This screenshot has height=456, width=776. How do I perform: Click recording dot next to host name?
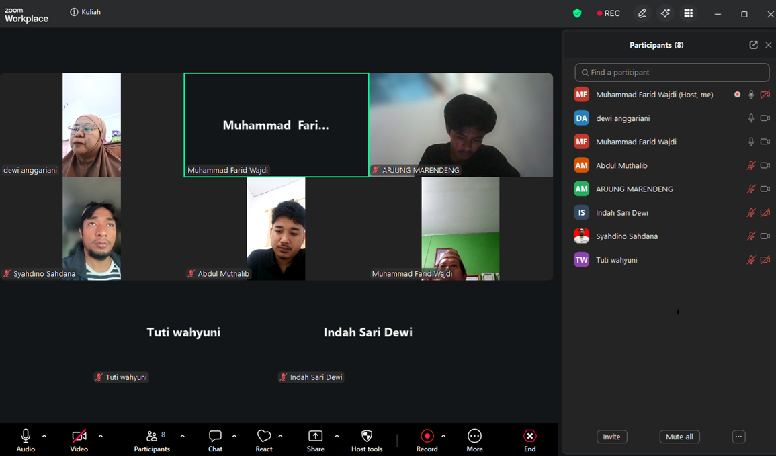click(738, 95)
